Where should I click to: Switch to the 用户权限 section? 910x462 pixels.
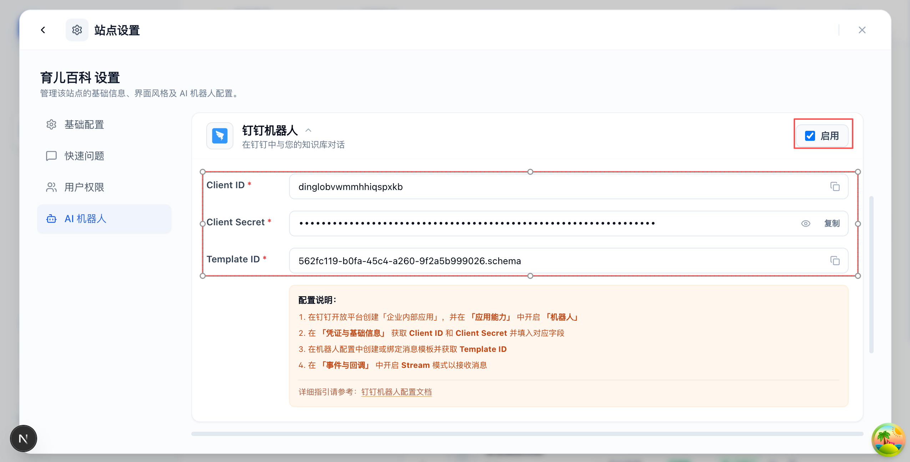84,187
